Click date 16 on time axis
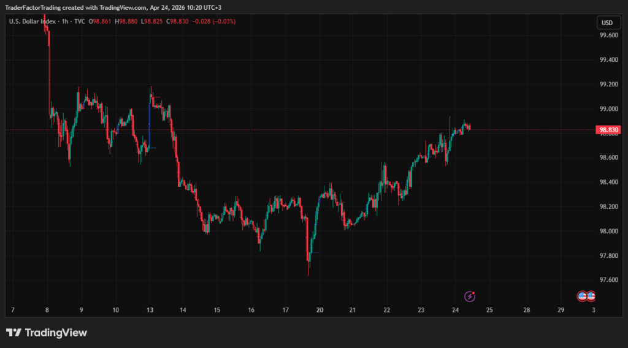Image resolution: width=628 pixels, height=348 pixels. 251,310
